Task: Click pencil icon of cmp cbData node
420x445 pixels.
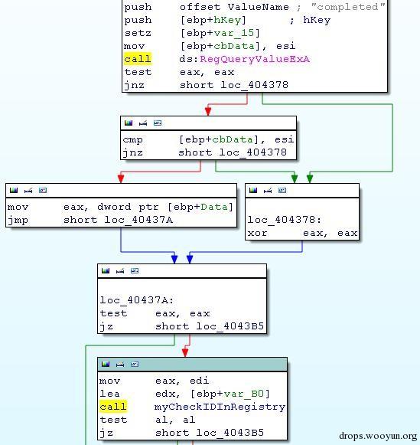Action: point(143,123)
